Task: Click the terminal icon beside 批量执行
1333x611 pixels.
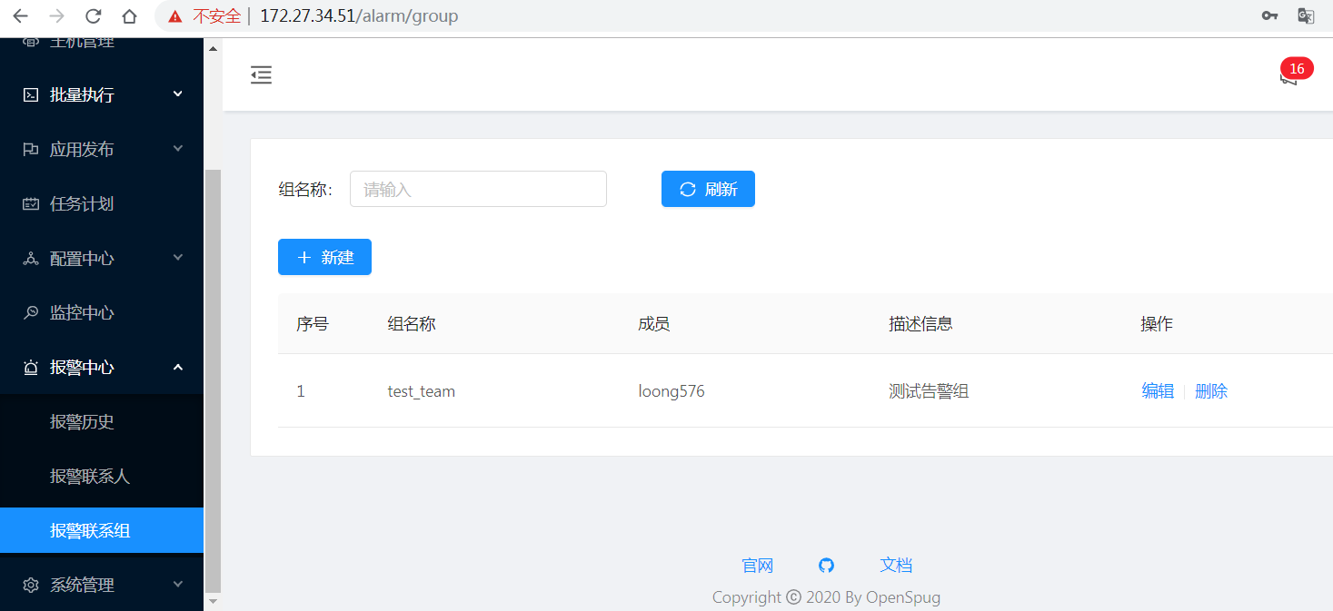Action: (x=31, y=94)
